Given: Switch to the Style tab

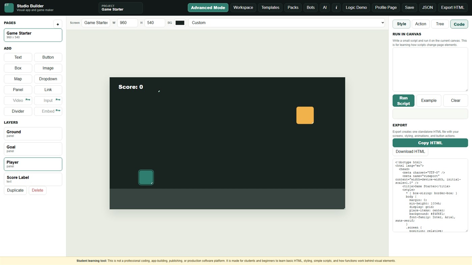Looking at the screenshot, I should point(401,24).
